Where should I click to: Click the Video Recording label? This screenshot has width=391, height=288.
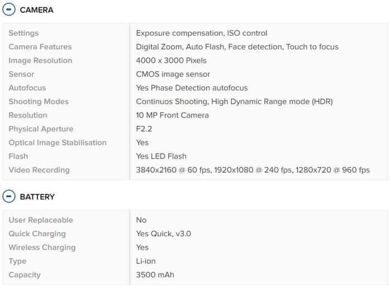pyautogui.click(x=39, y=170)
